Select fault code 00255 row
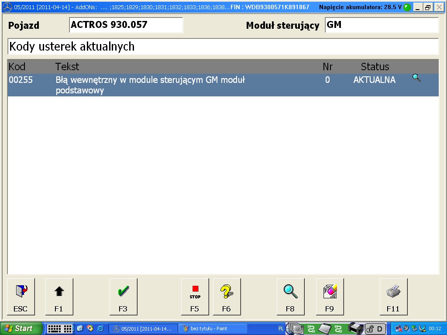Screen dimensions: 447x335 click(x=175, y=85)
